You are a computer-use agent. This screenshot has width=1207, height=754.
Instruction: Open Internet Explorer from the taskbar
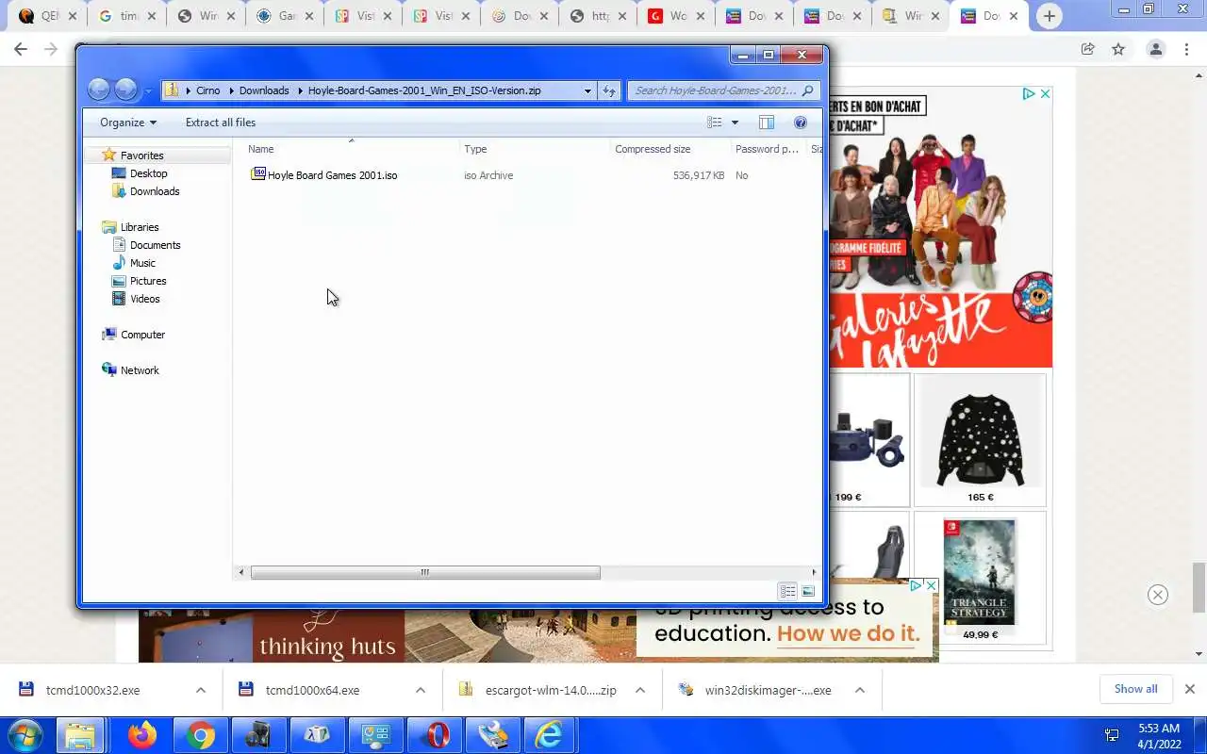[549, 735]
